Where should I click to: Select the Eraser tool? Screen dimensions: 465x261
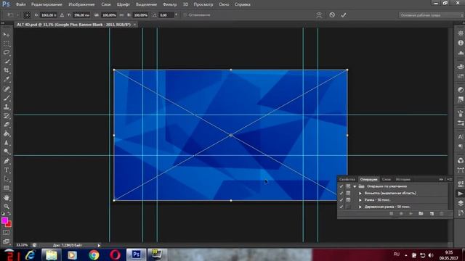point(7,125)
